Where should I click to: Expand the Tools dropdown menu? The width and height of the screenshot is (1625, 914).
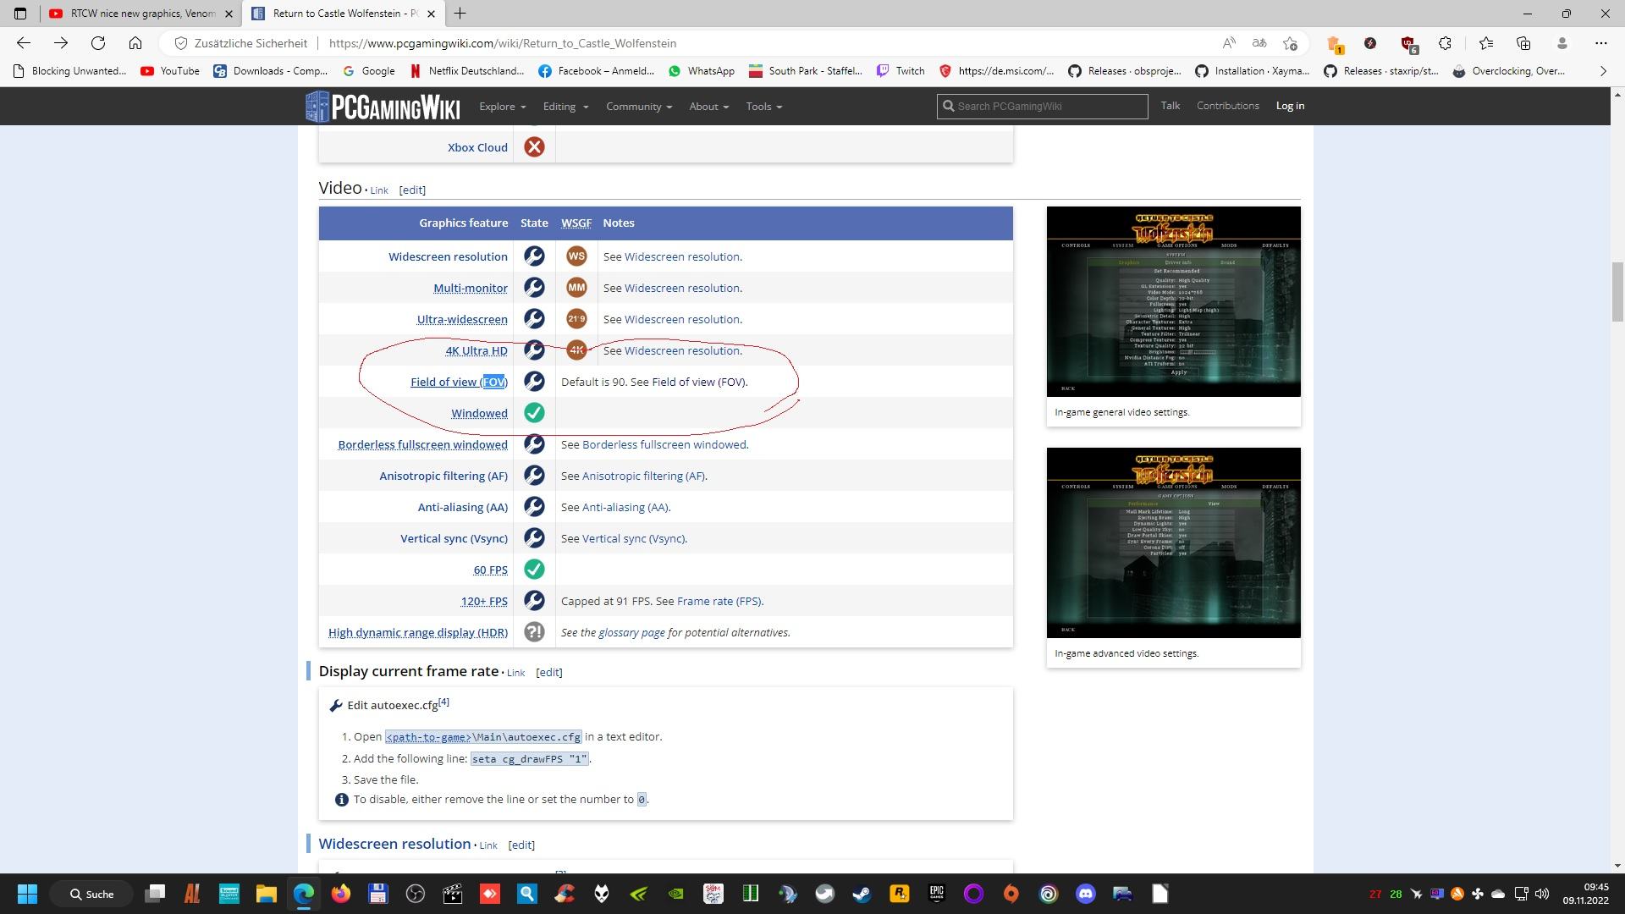click(764, 107)
